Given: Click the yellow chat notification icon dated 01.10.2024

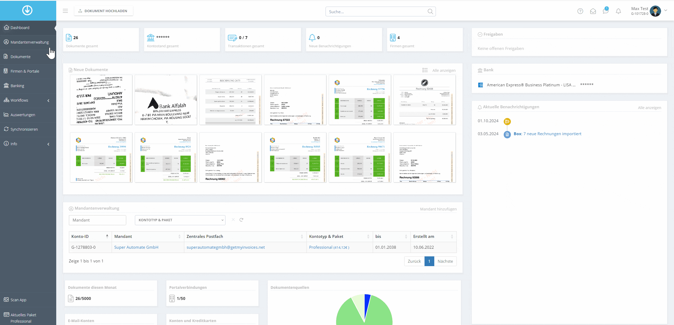Looking at the screenshot, I should tap(507, 121).
